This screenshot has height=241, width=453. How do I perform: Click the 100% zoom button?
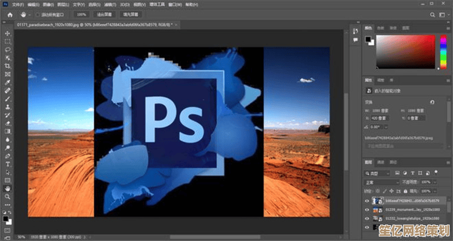tap(82, 15)
